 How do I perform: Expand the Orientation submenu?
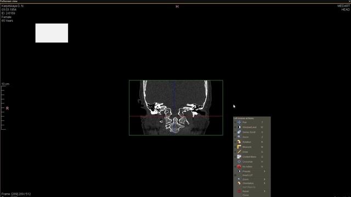(252, 183)
